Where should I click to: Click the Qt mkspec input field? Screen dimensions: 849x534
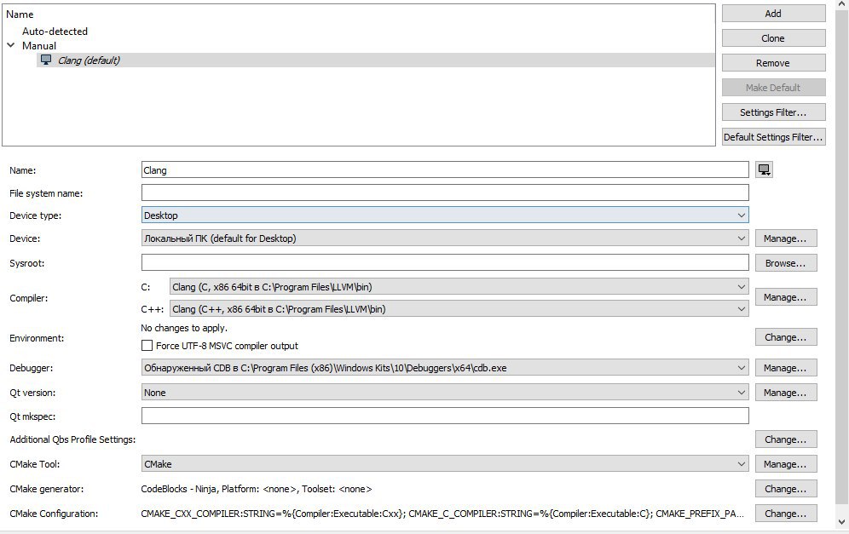[445, 416]
